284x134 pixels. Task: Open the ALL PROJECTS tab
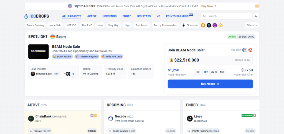[72, 16]
